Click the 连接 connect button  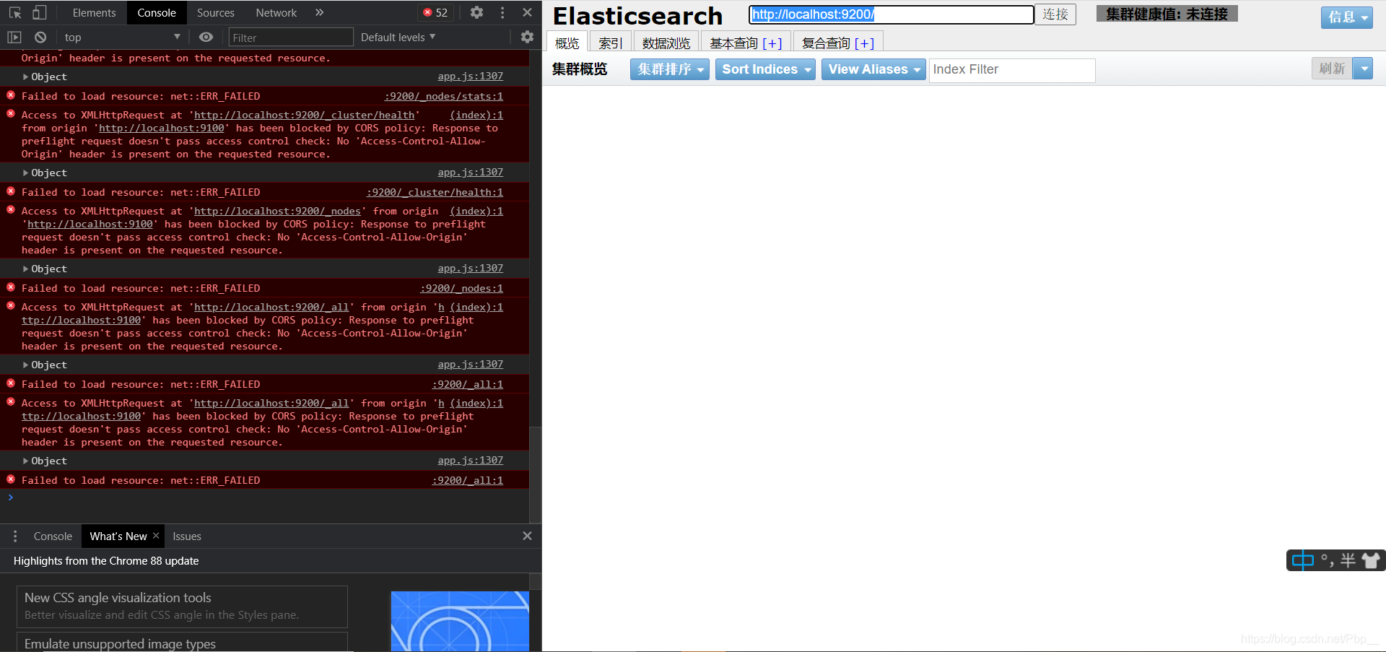(x=1055, y=14)
